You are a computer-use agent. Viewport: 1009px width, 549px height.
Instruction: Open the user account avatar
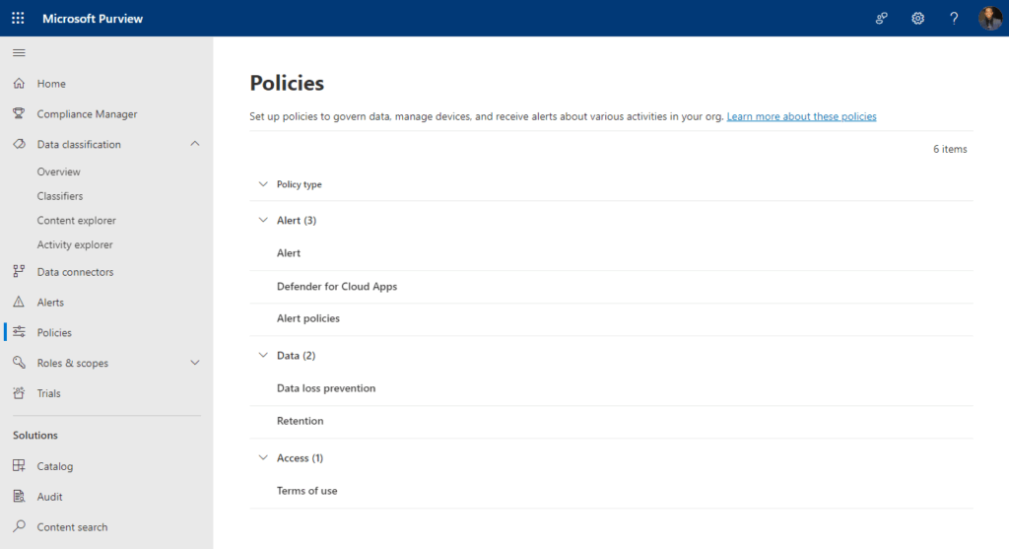(x=989, y=18)
